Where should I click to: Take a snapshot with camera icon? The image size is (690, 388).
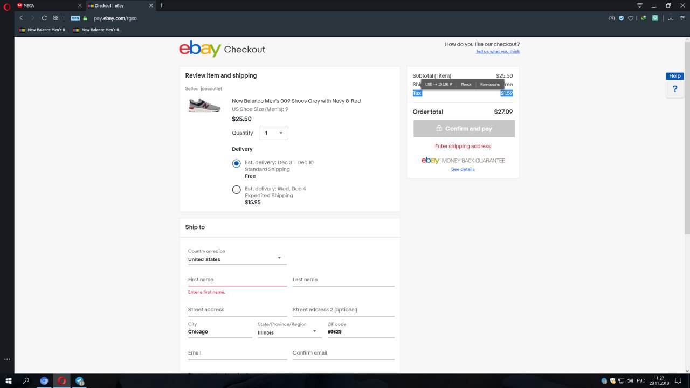point(612,18)
